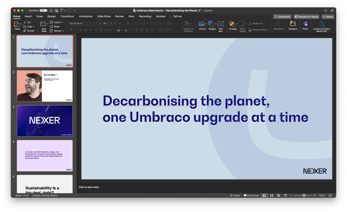Toggle the Notes pane in status bar
The image size is (347, 212).
click(235, 196)
